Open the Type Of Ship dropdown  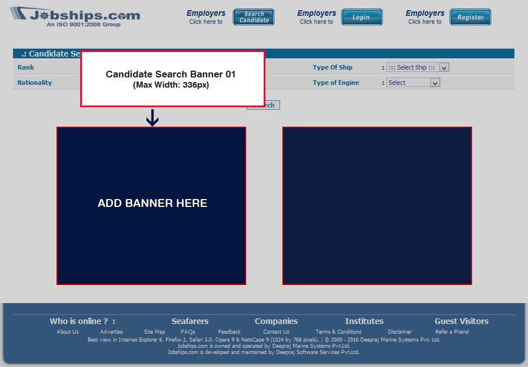click(417, 67)
